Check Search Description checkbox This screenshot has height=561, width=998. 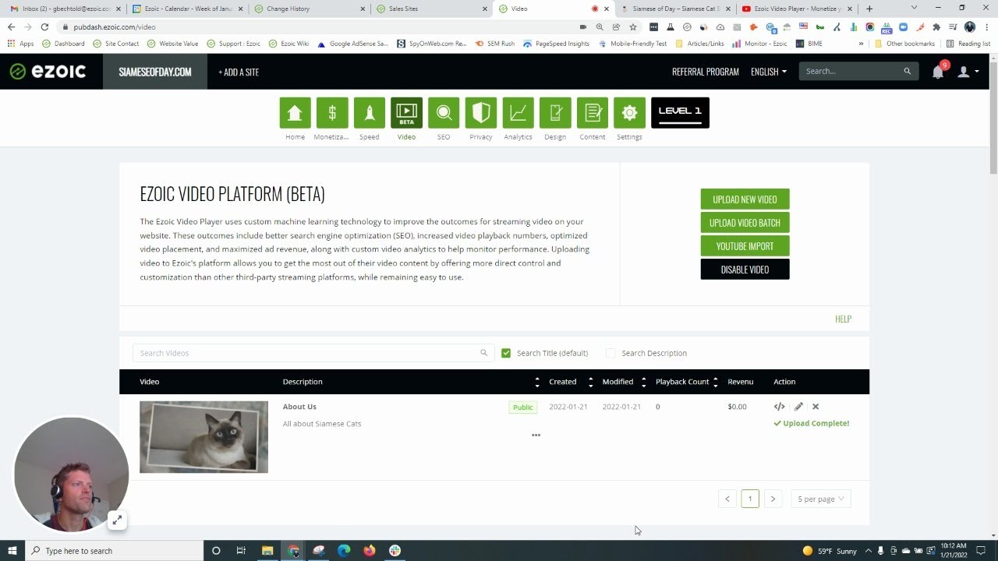[x=610, y=353]
